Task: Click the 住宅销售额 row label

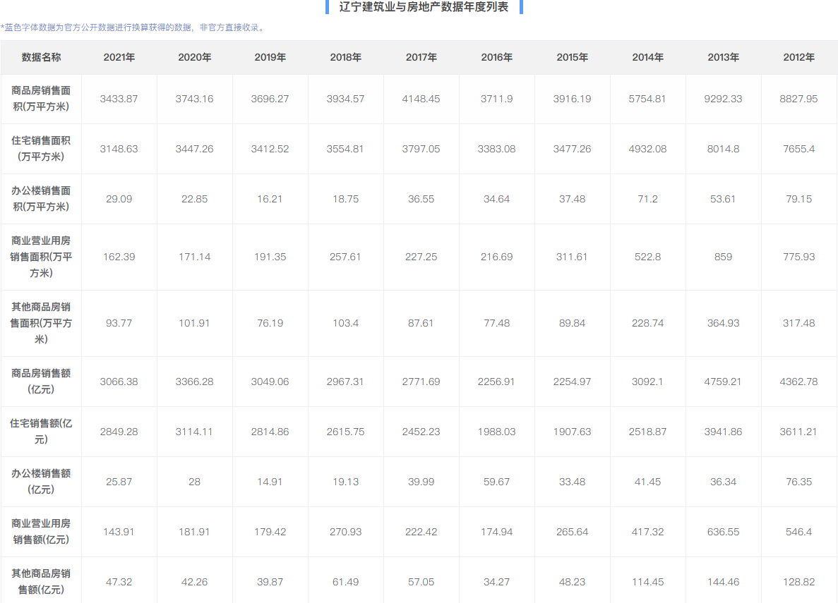Action: (x=41, y=431)
